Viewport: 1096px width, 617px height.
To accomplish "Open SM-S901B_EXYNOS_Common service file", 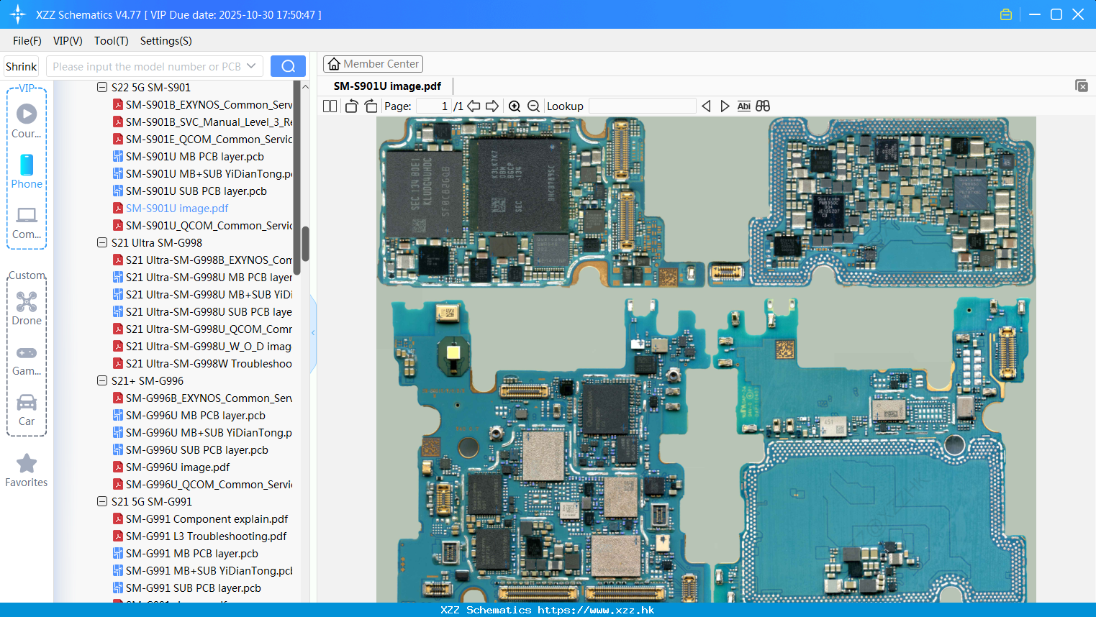I will pos(209,104).
